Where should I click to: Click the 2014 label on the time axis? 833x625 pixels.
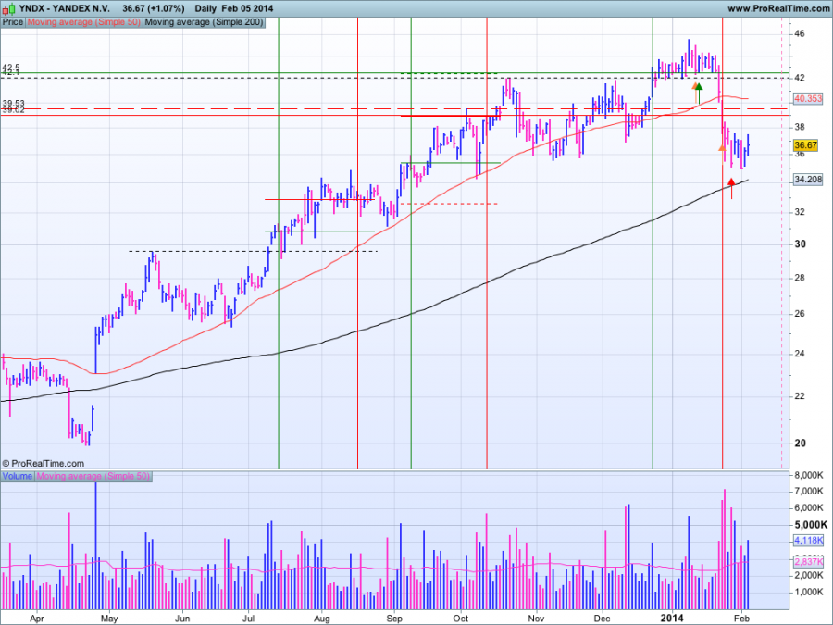click(672, 619)
